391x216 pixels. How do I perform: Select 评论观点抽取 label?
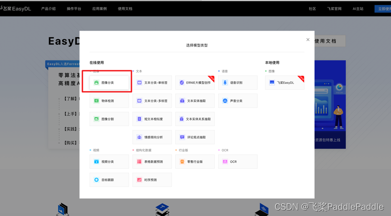[x=196, y=137]
